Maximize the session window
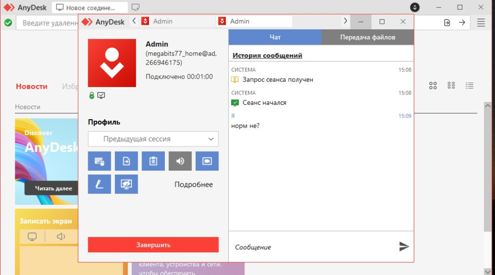Screen dimensions: 495x275 pos(382,21)
